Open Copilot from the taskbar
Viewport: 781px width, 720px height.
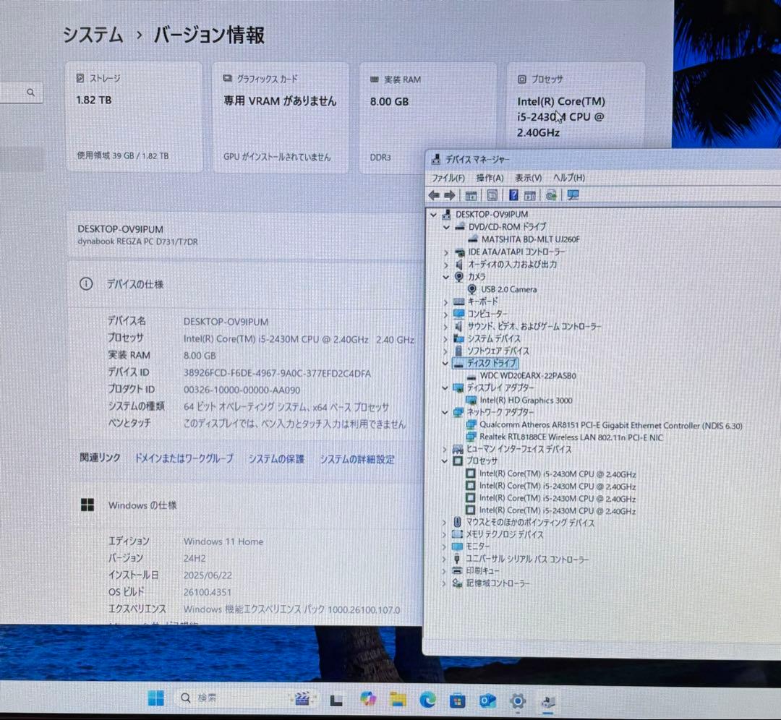367,700
